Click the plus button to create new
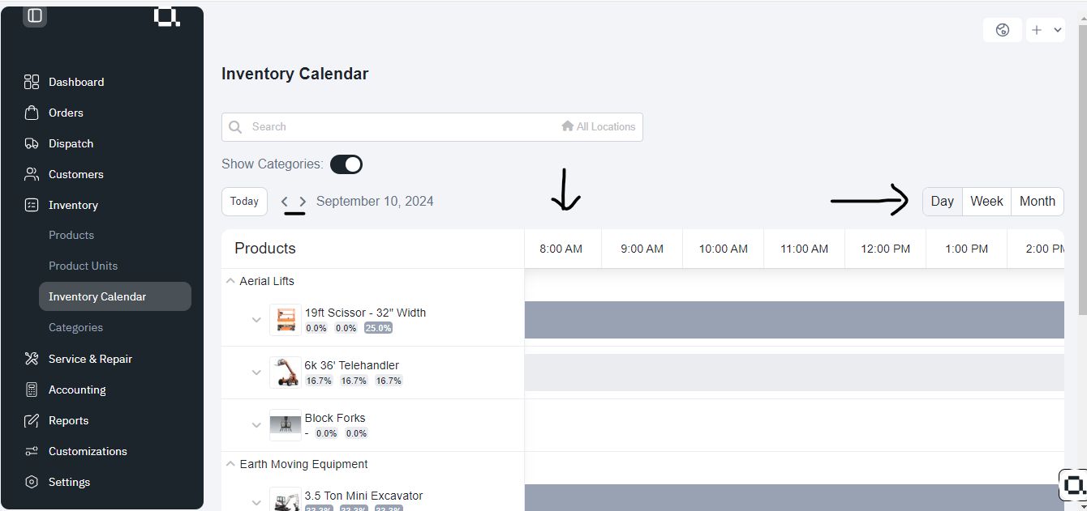1087x511 pixels. click(x=1036, y=29)
